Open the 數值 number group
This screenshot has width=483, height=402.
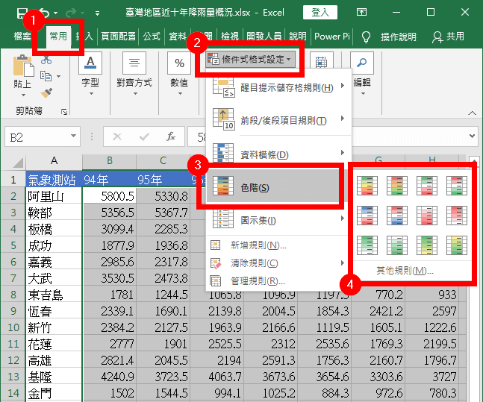(179, 74)
